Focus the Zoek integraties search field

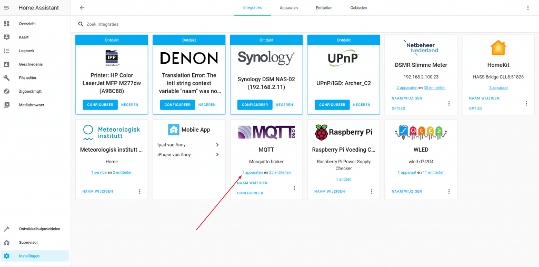305,24
